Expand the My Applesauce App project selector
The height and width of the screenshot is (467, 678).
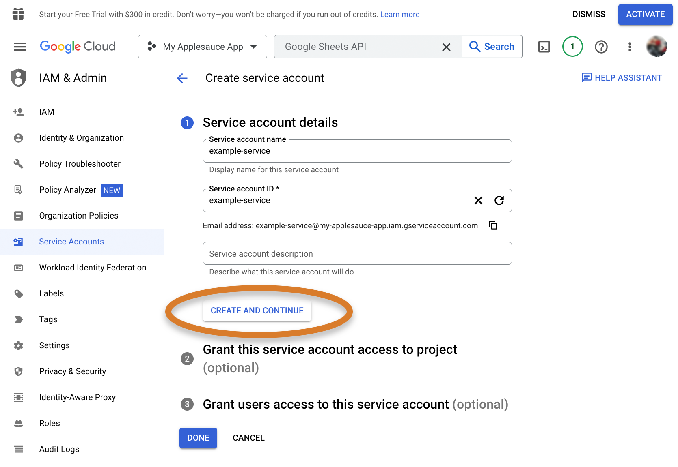pos(203,47)
